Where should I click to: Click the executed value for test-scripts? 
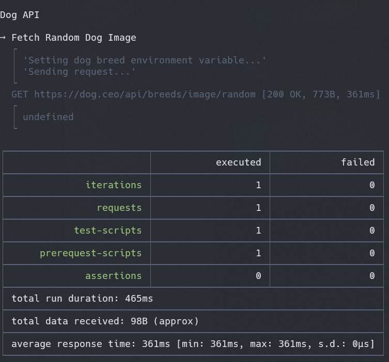[258, 231]
